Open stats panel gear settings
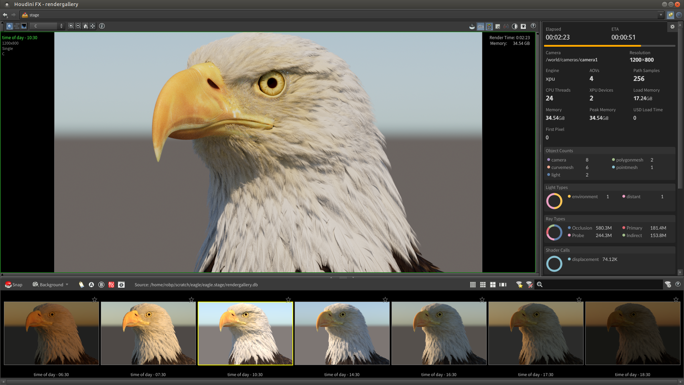Viewport: 684px width, 385px height. (672, 27)
